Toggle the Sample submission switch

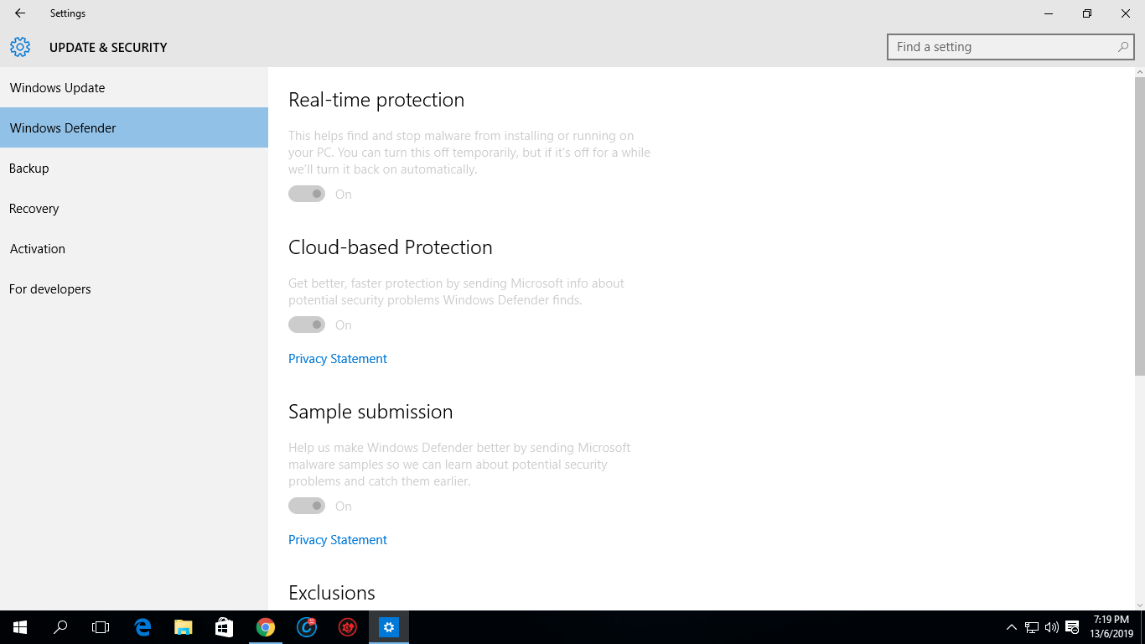pos(307,506)
